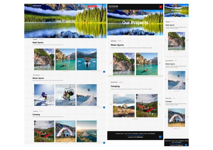Click the Outdoor Adventure logo in tablet header
This screenshot has height=150, width=213.
point(113,7)
